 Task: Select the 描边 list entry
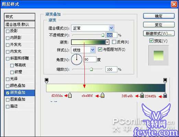click(20, 106)
